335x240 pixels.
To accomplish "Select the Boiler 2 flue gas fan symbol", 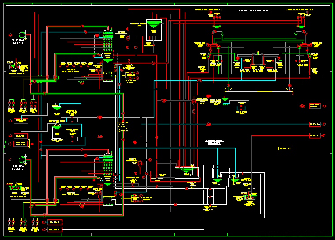I will coord(22,160).
